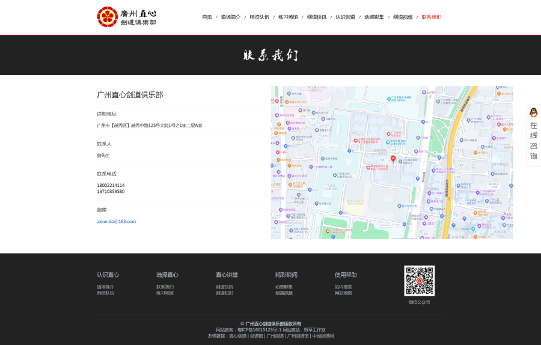Click the 野草工作室 site-builder link
Screen dimensions: 541x345
(314, 330)
